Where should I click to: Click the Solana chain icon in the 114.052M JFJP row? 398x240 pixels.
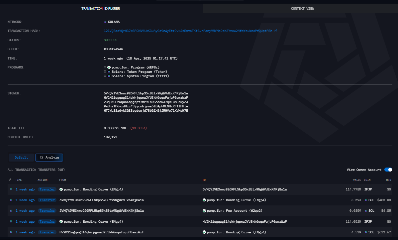coord(11,221)
